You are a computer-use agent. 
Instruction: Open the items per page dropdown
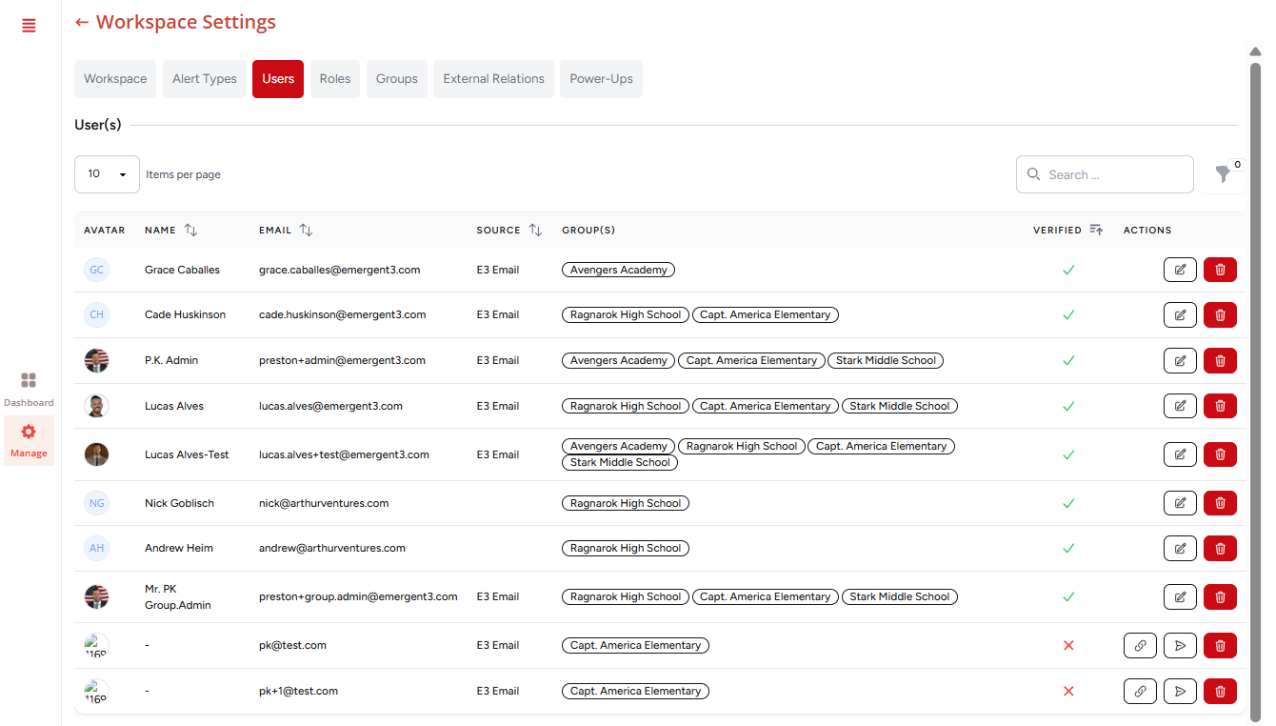pyautogui.click(x=107, y=174)
